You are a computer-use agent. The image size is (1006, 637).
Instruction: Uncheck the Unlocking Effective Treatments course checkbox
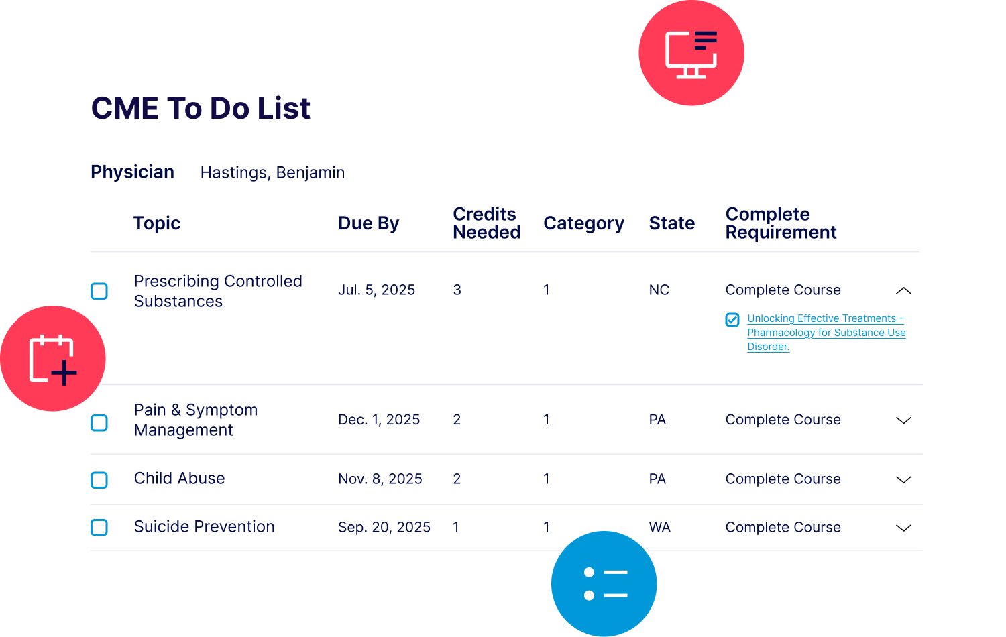point(732,320)
